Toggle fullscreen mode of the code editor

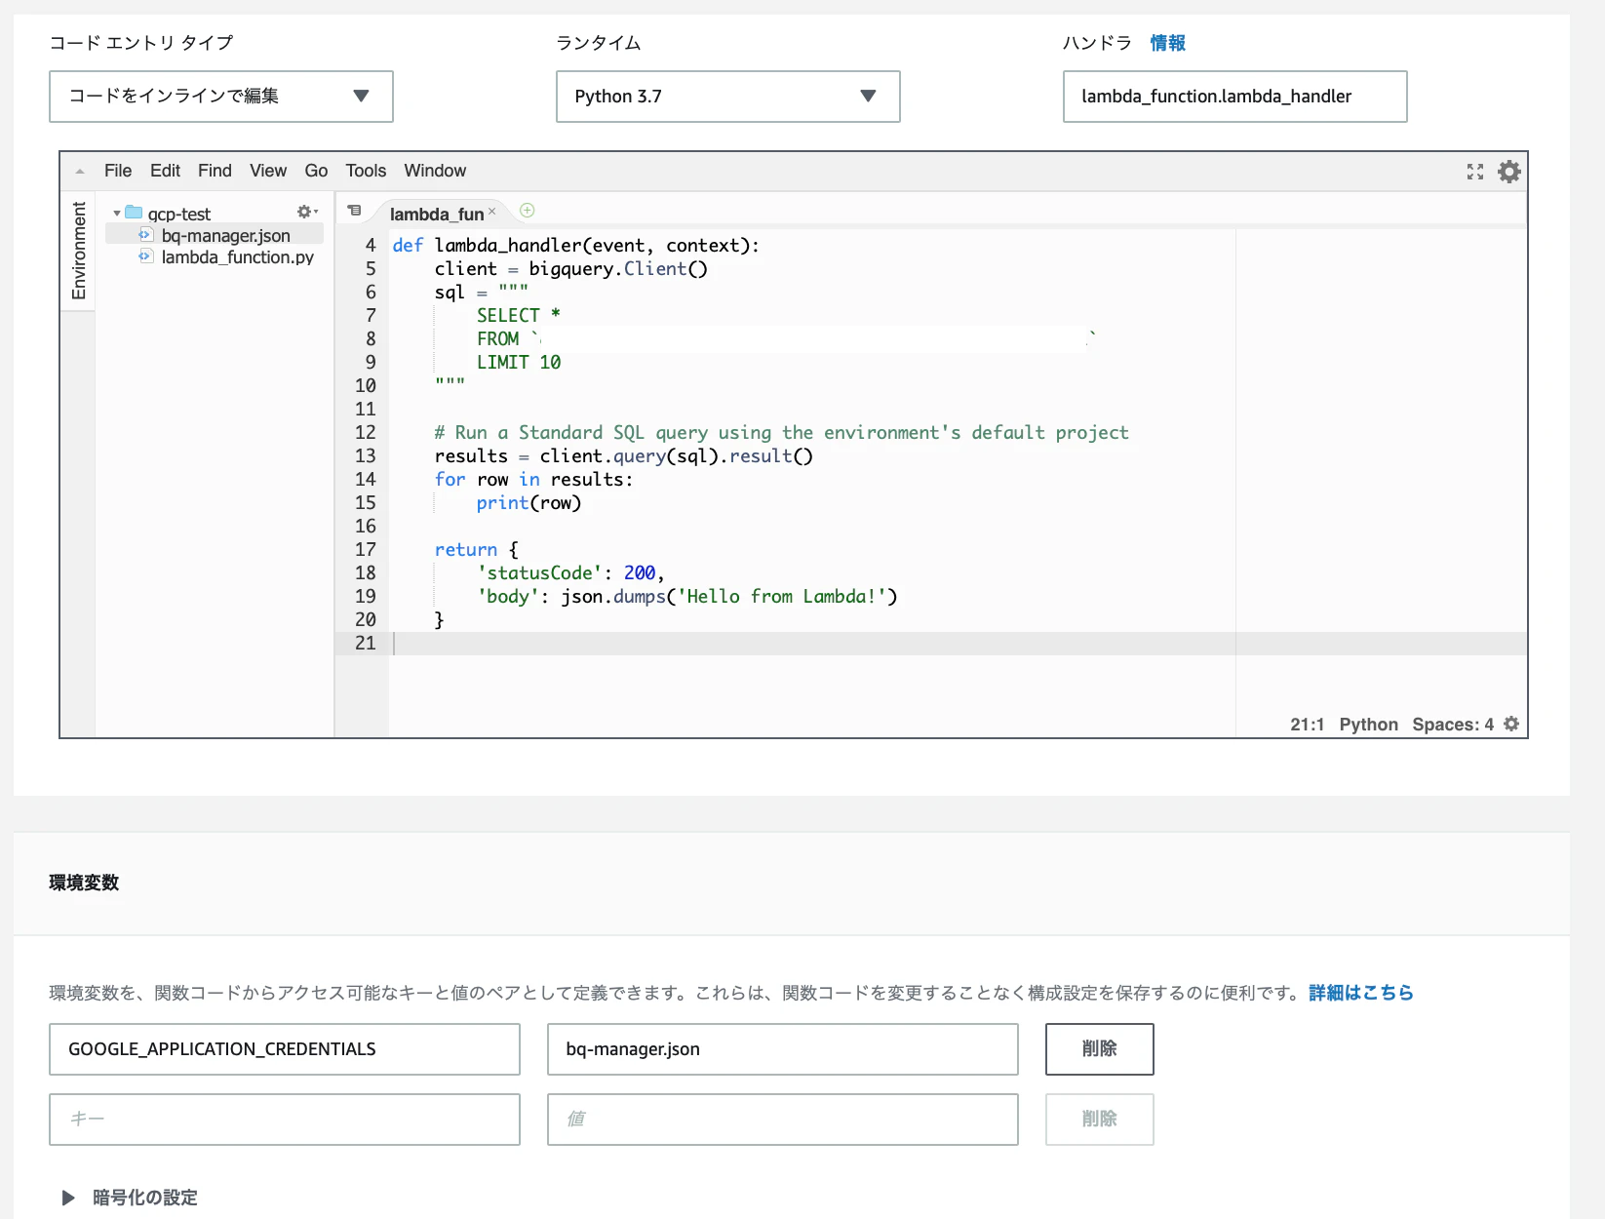click(x=1475, y=172)
